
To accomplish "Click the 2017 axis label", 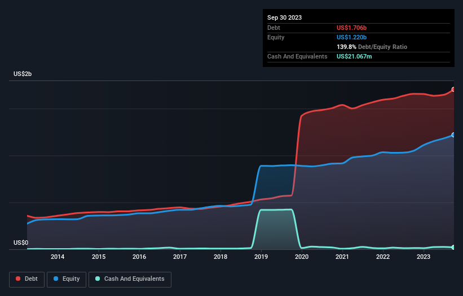I will [x=180, y=257].
